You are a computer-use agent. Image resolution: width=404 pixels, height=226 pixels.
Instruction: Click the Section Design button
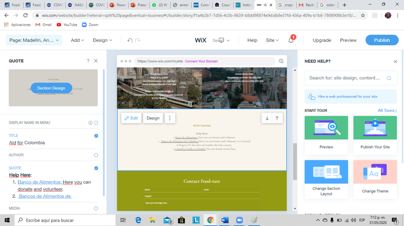pos(52,88)
